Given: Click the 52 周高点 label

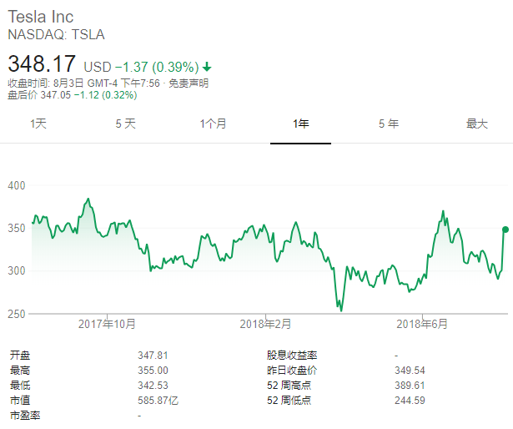Looking at the screenshot, I should (289, 386).
